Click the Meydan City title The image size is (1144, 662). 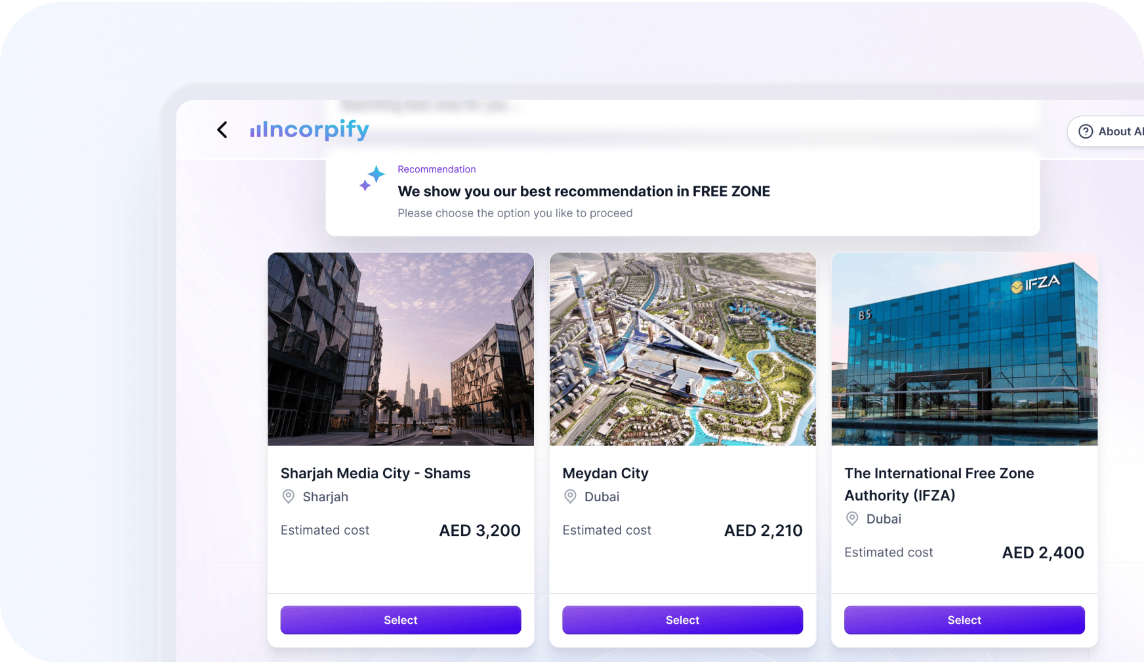coord(605,473)
